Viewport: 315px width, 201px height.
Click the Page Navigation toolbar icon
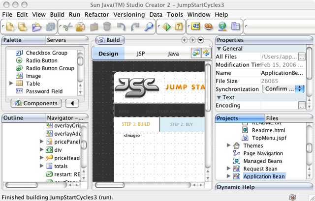click(195, 26)
